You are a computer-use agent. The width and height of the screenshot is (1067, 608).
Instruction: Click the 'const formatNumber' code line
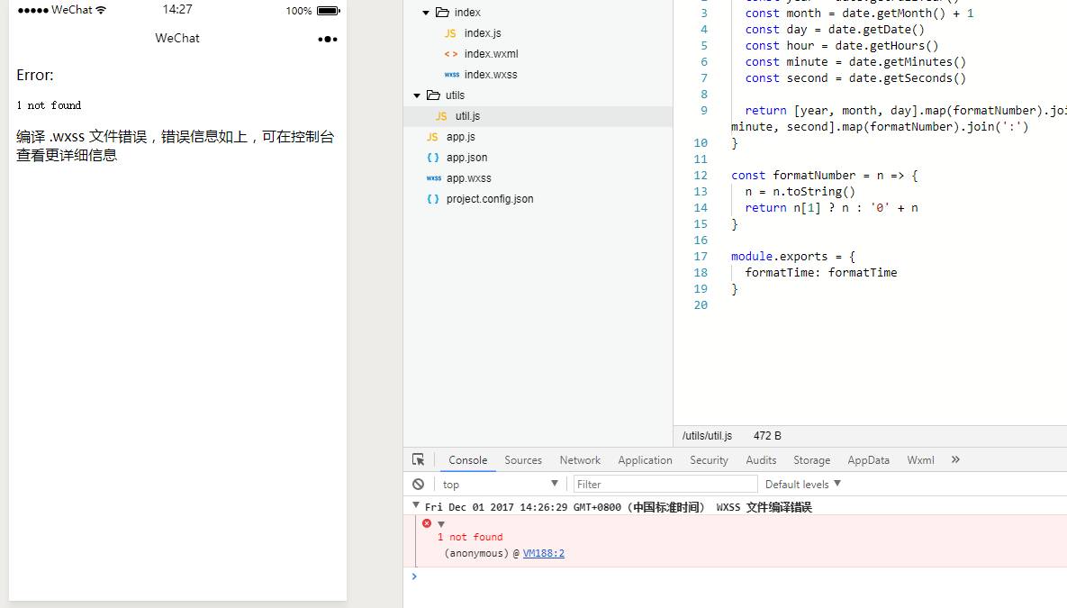[x=824, y=175]
